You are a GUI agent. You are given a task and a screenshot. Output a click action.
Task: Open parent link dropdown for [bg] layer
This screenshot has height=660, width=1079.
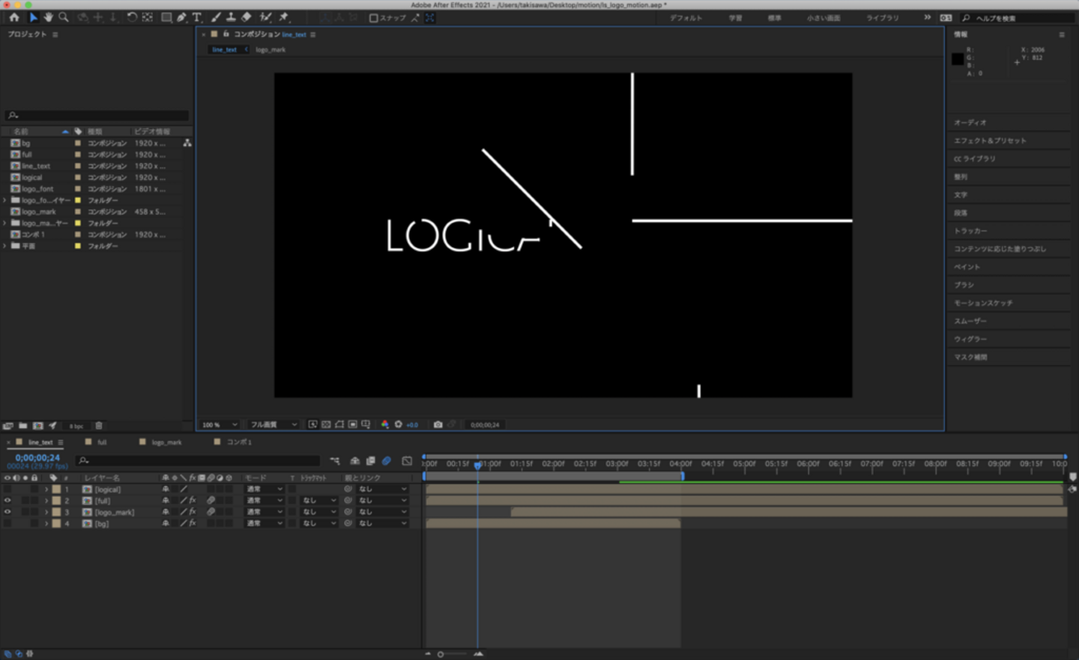(382, 524)
